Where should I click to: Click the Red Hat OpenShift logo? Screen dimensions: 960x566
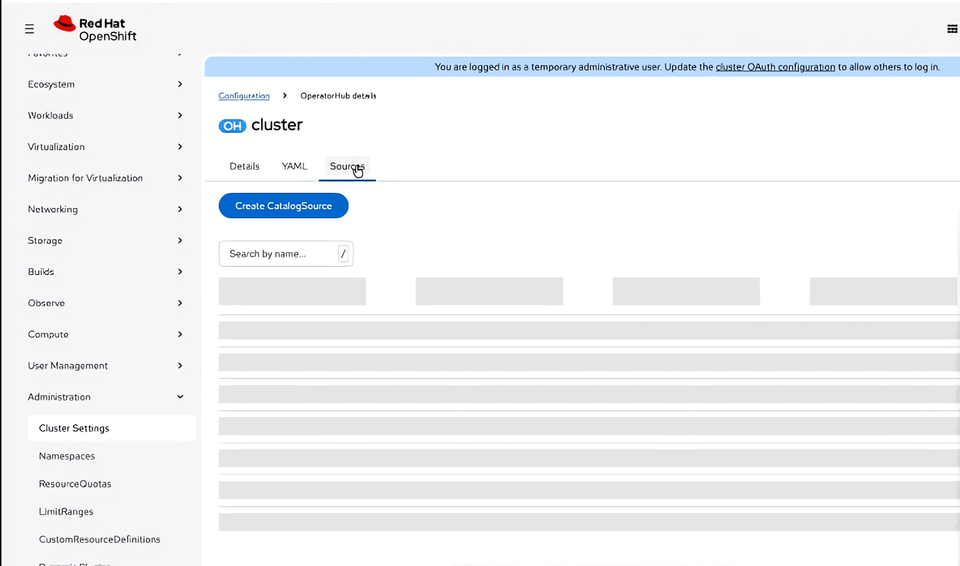(95, 29)
